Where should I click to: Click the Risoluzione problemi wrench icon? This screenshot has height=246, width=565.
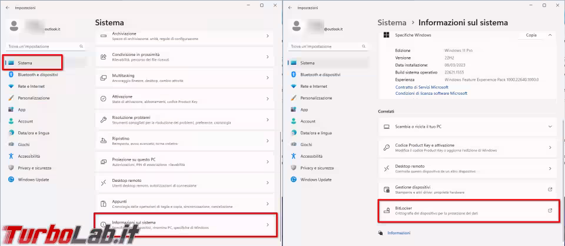pos(104,119)
